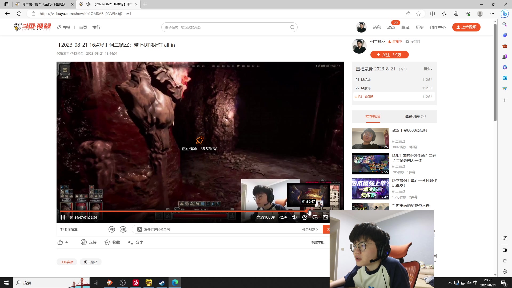This screenshot has width=512, height=288.
Task: Open the 何二抛zZ tag
Action: tap(91, 262)
